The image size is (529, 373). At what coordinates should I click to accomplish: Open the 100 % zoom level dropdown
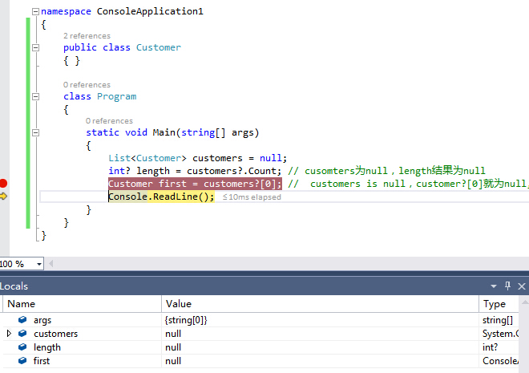(x=39, y=264)
